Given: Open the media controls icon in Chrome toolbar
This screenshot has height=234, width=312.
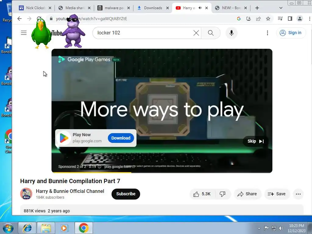Looking at the screenshot, I should click(280, 19).
